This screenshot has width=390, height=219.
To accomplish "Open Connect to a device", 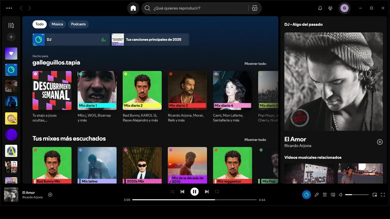I will coord(333,195).
